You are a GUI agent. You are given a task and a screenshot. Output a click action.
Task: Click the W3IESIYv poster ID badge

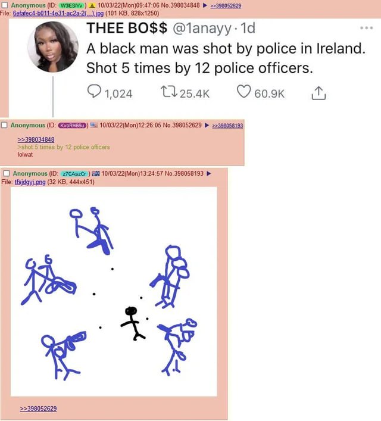click(x=71, y=5)
